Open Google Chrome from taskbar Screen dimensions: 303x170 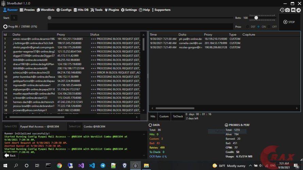[59, 166]
